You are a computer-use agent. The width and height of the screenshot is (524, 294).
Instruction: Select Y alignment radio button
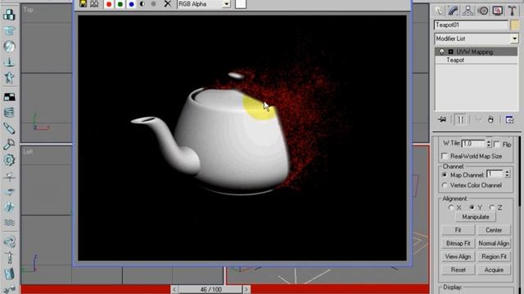coord(472,207)
